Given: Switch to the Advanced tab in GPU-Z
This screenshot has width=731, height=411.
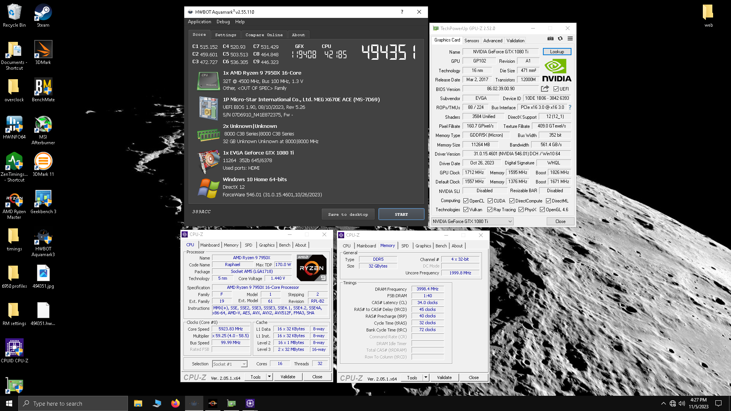Looking at the screenshot, I should (493, 41).
